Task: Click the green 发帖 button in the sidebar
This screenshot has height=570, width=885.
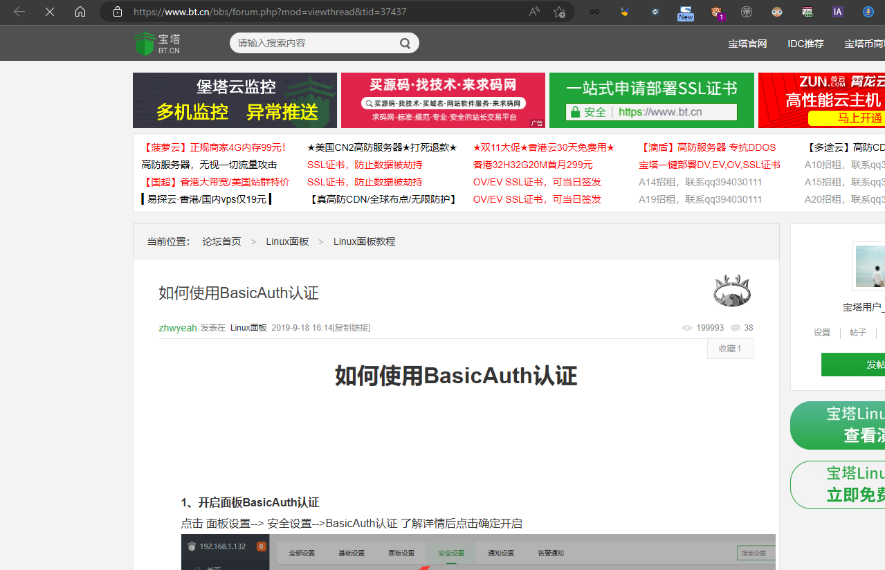Action: tap(853, 365)
